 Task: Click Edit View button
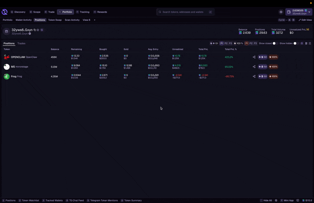[x=305, y=20]
